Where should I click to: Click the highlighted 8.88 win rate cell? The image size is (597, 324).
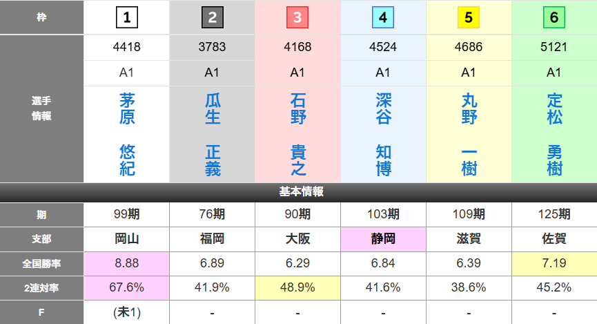pyautogui.click(x=127, y=263)
